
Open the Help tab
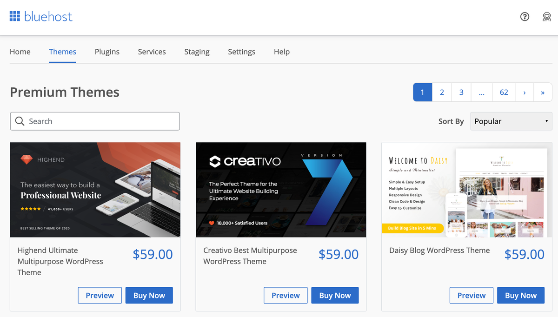[x=282, y=52]
